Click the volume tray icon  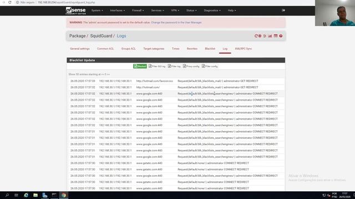point(329,195)
